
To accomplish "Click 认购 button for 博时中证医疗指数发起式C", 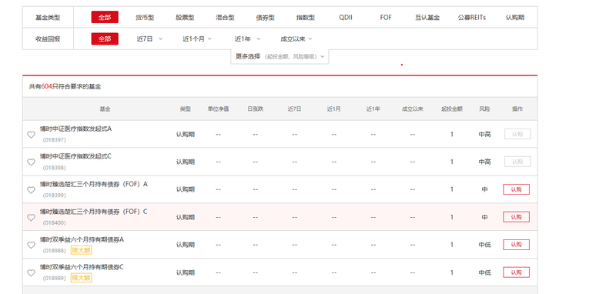I will (517, 162).
